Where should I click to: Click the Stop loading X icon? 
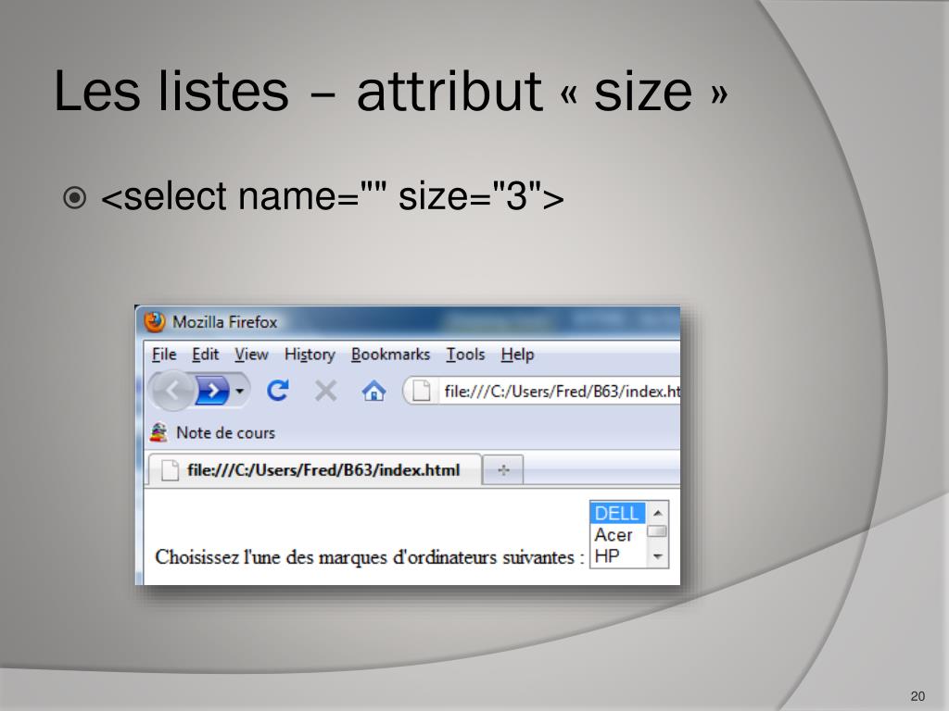pyautogui.click(x=325, y=391)
